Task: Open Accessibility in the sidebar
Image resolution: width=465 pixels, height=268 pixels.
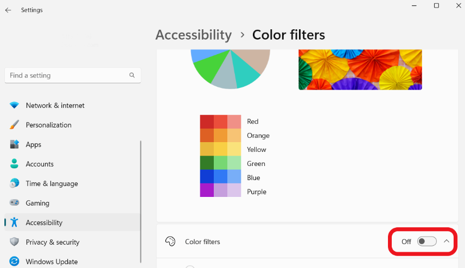Action: [44, 222]
